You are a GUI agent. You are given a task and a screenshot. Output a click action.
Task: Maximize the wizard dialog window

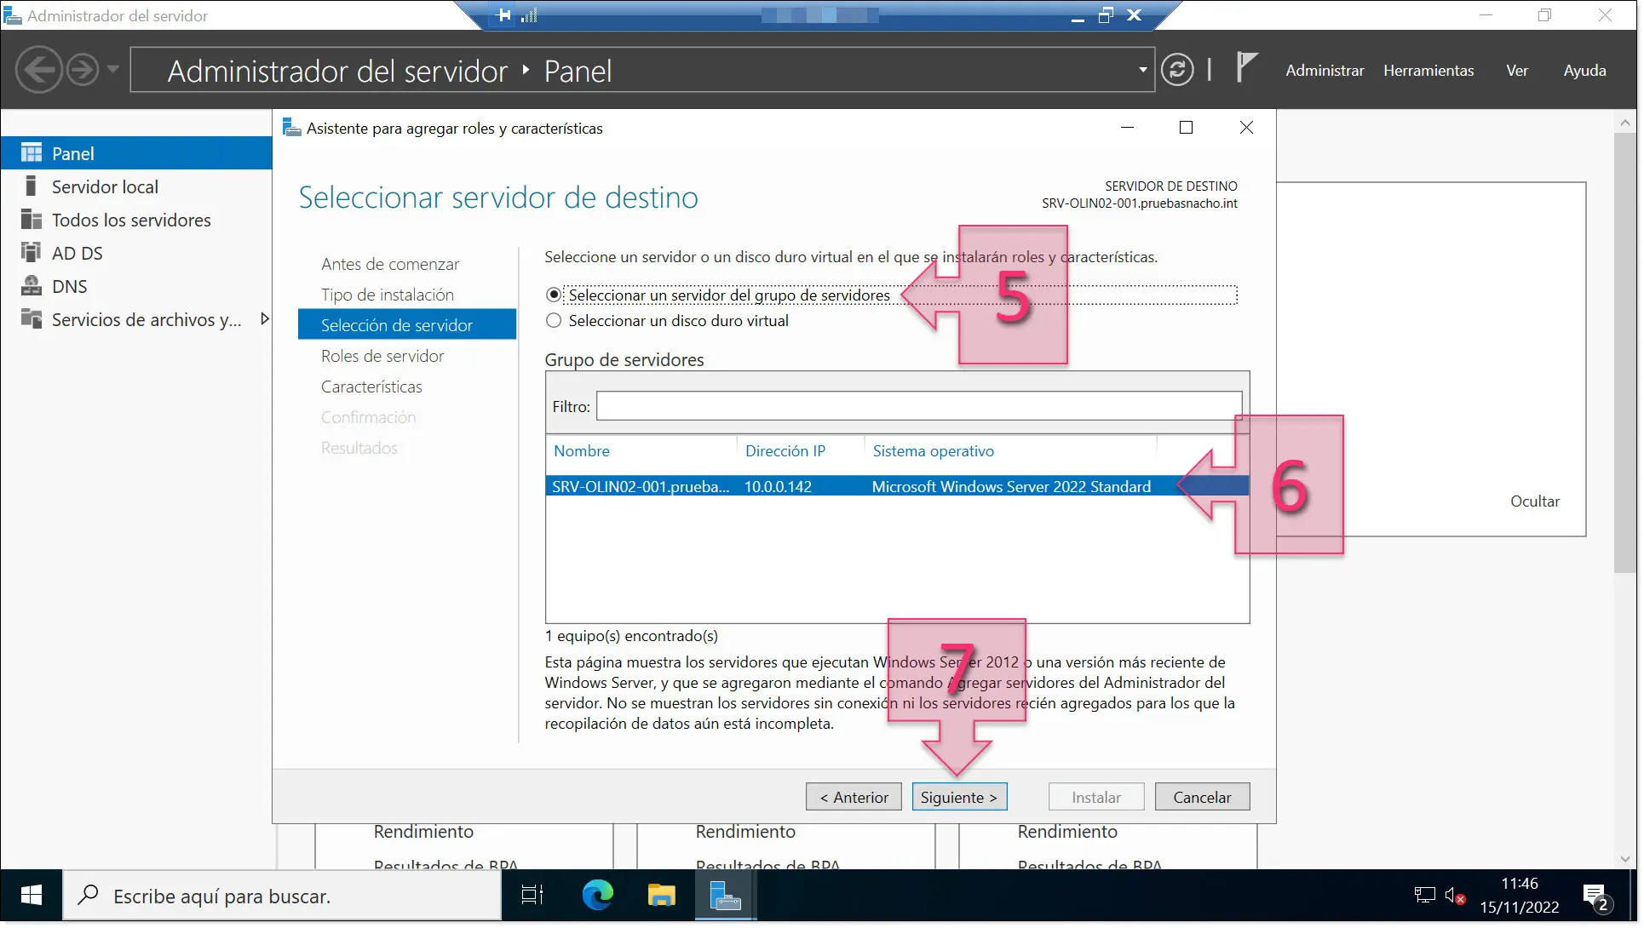click(x=1186, y=128)
